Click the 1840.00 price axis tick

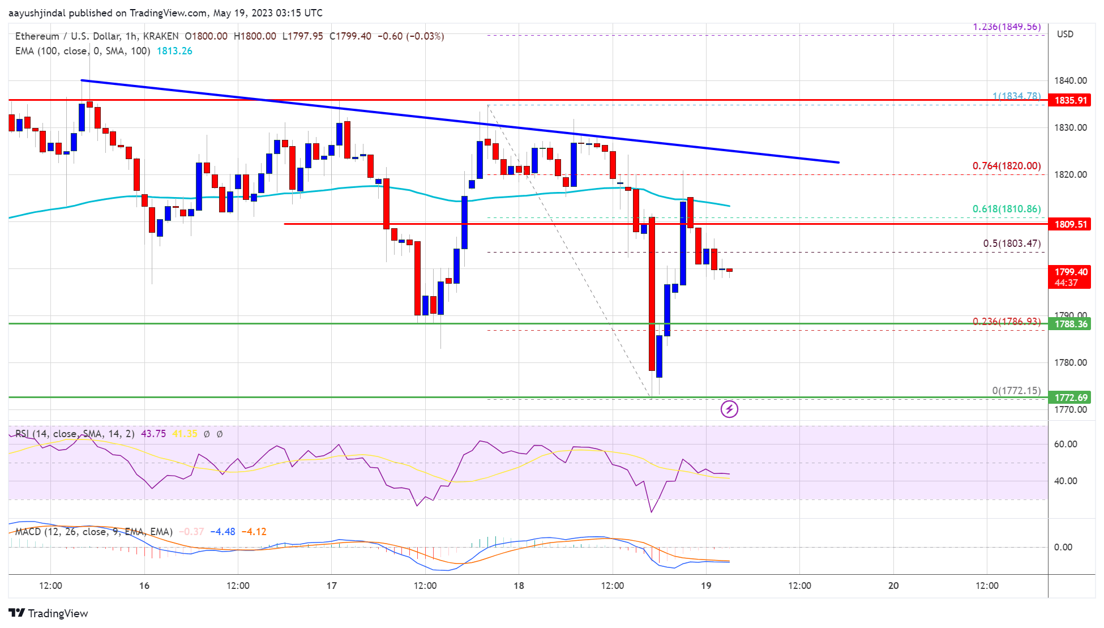(x=1070, y=80)
